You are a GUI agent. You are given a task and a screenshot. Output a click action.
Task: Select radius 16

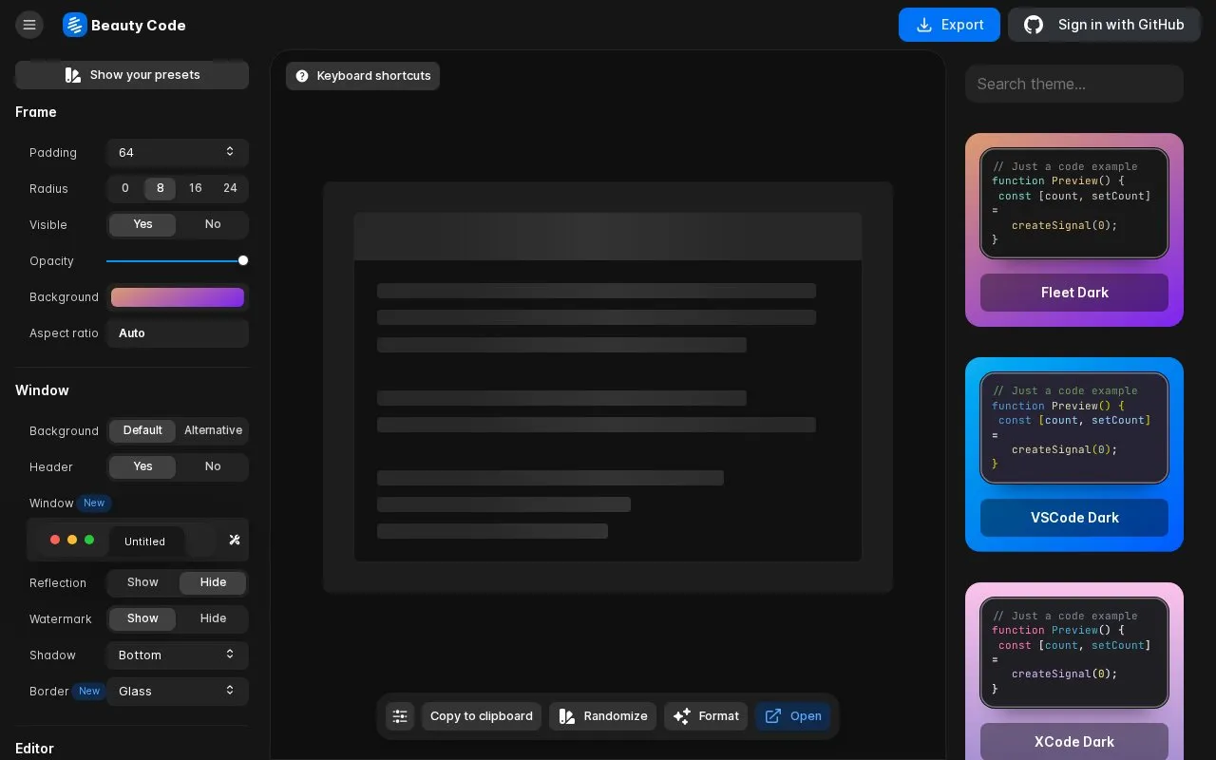195,188
